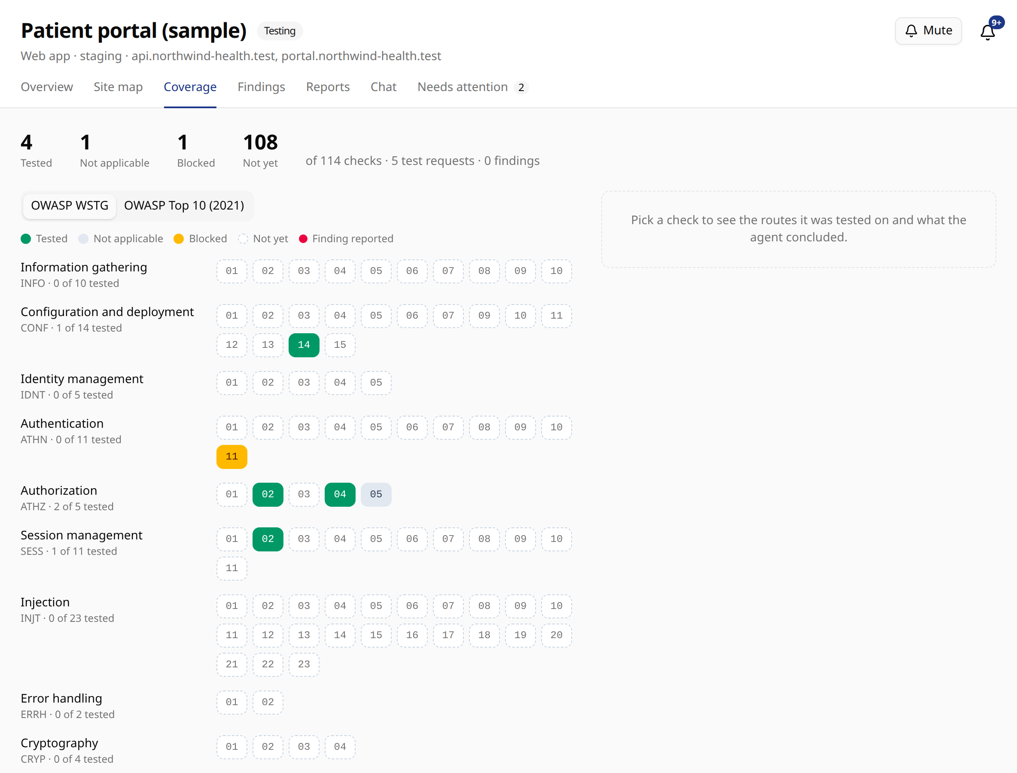Click the green Tested legend dot

[26, 239]
